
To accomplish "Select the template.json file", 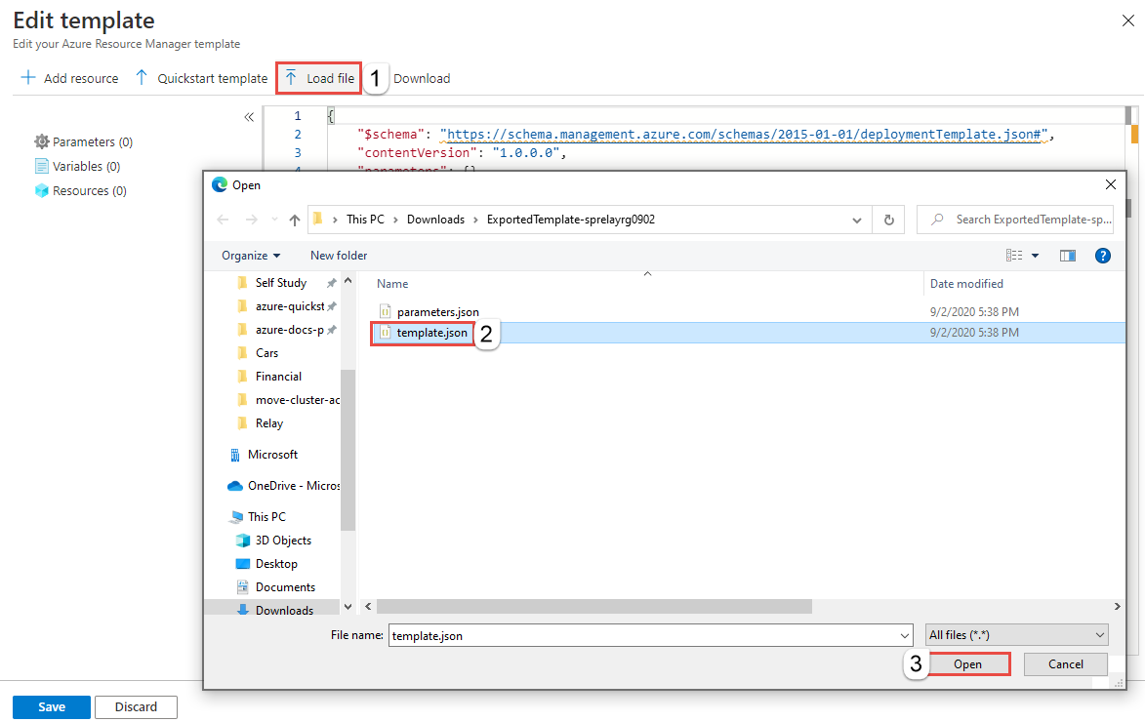I will coord(432,333).
